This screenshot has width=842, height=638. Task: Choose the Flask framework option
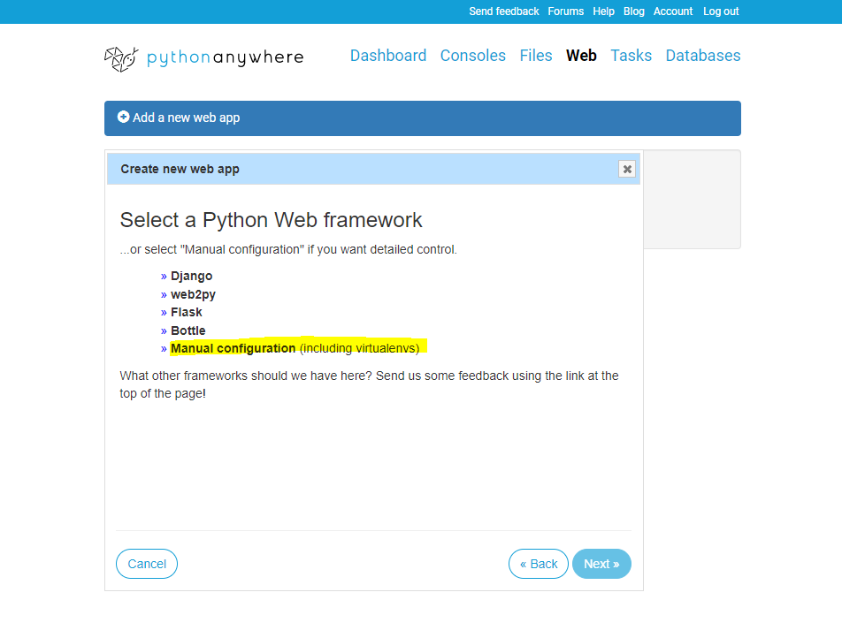coord(187,312)
